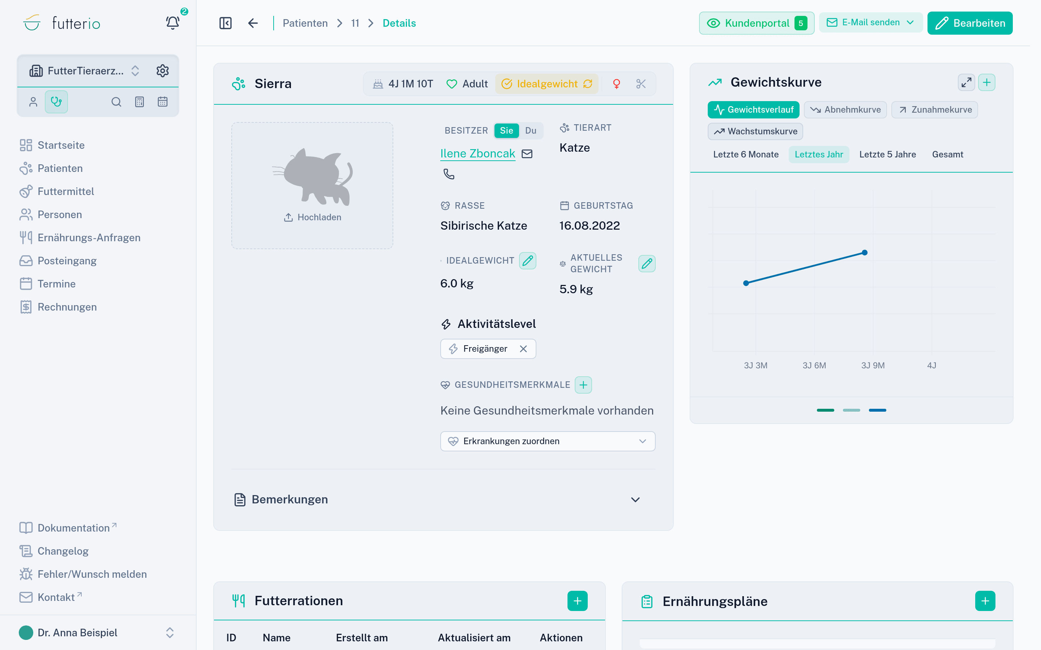The image size is (1041, 650).
Task: Open the calculator icon in sidebar
Action: pos(140,102)
